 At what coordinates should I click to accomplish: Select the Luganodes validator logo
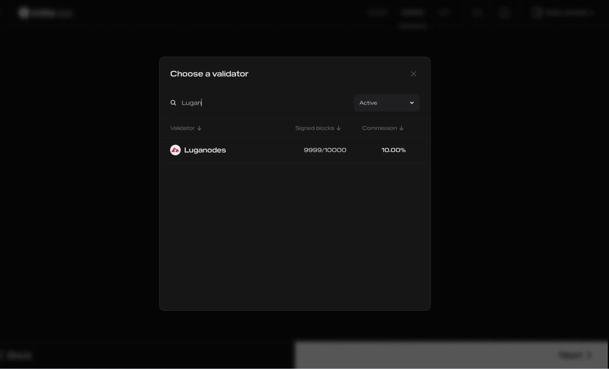coord(175,150)
